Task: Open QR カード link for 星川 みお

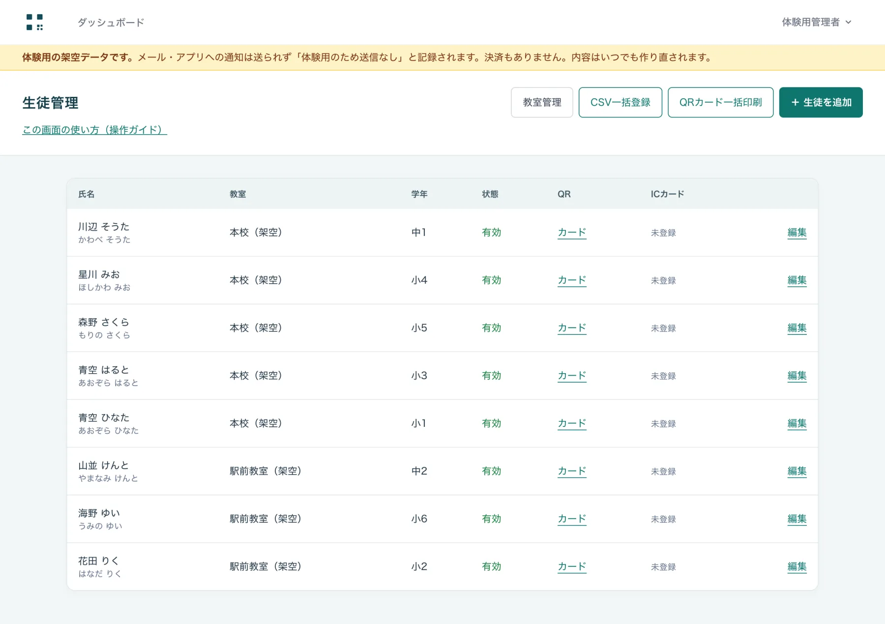Action: [x=572, y=280]
